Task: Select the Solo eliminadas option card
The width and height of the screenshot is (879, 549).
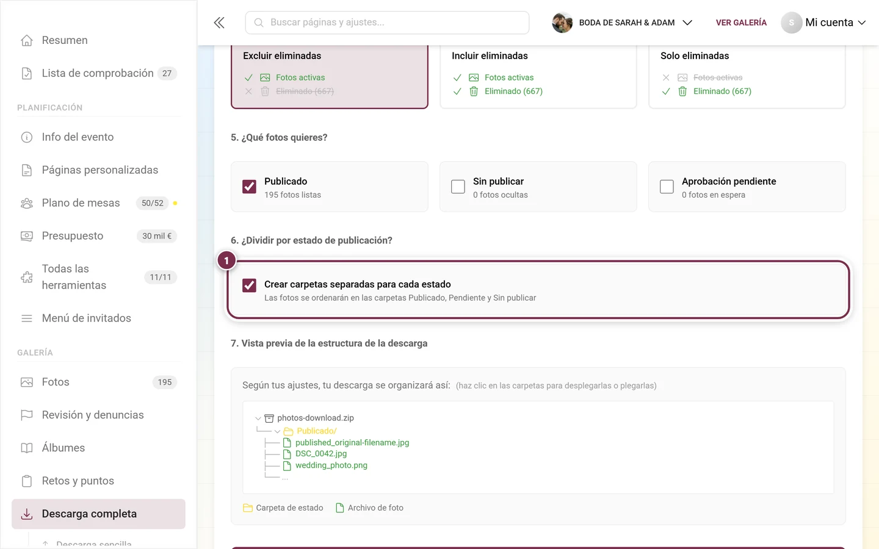Action: click(x=747, y=76)
